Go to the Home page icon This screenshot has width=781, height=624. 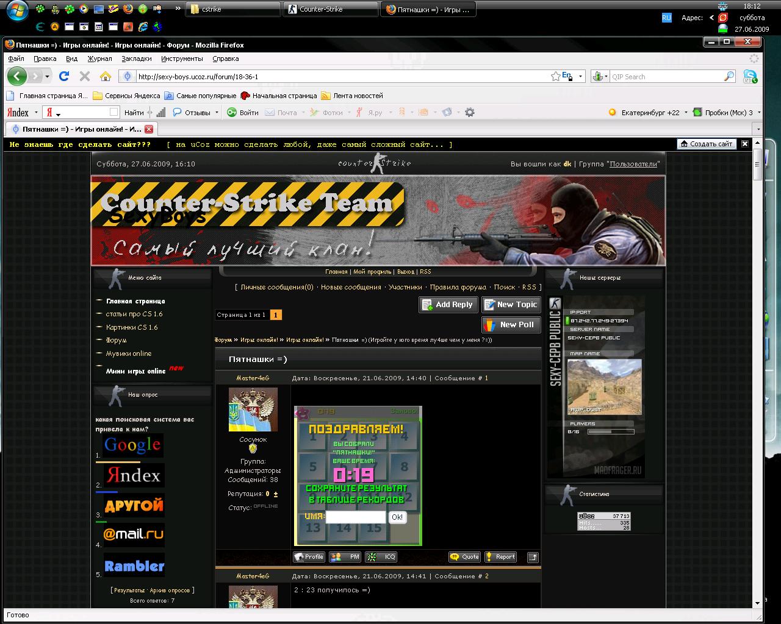point(106,76)
